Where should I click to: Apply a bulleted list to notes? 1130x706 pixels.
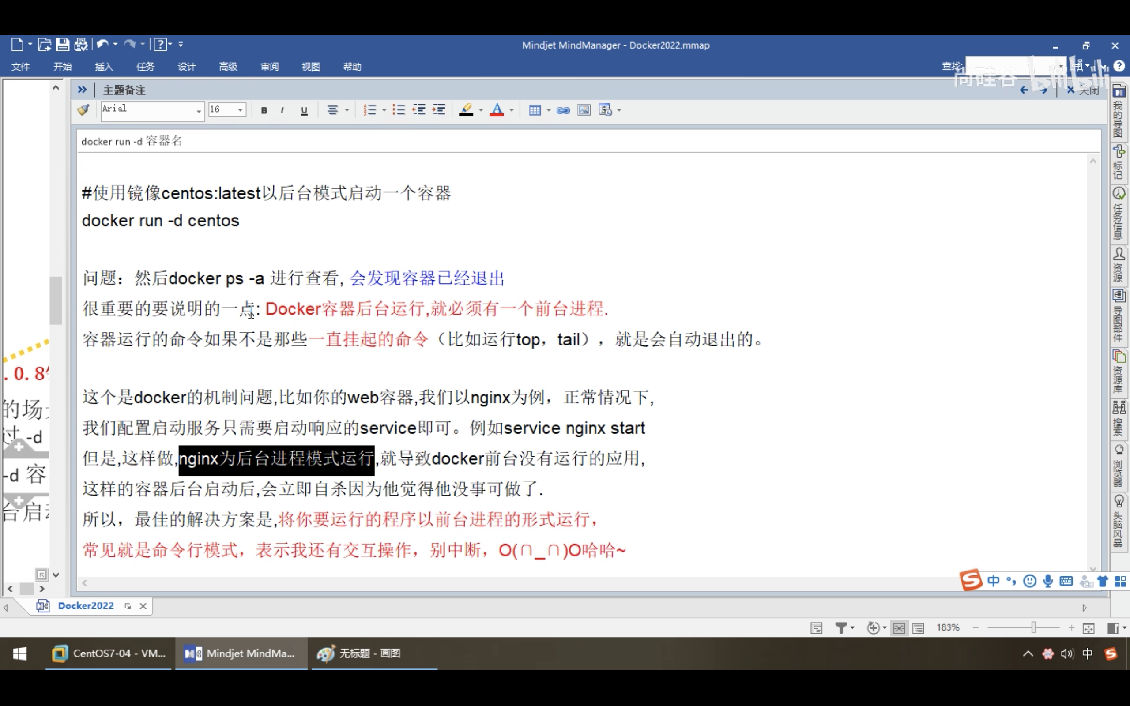398,110
